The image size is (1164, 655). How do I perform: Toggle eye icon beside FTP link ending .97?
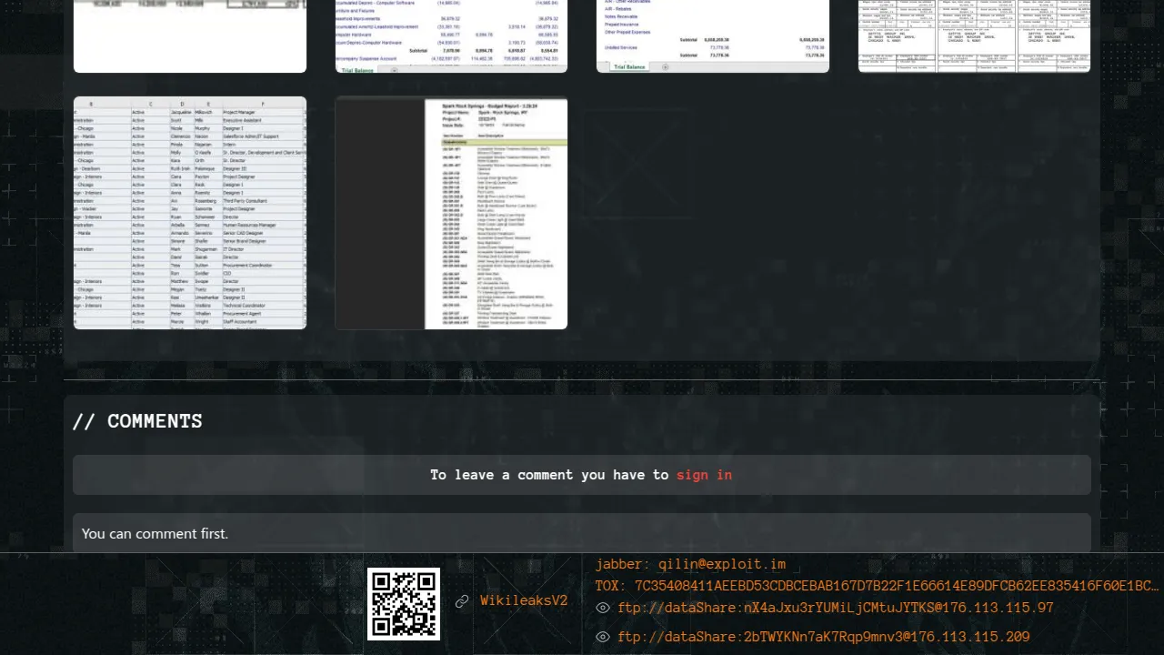click(602, 608)
